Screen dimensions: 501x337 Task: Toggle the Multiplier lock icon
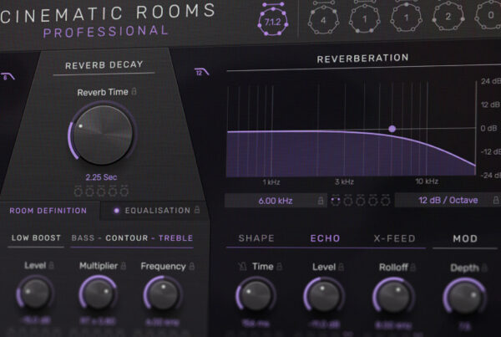tap(124, 266)
